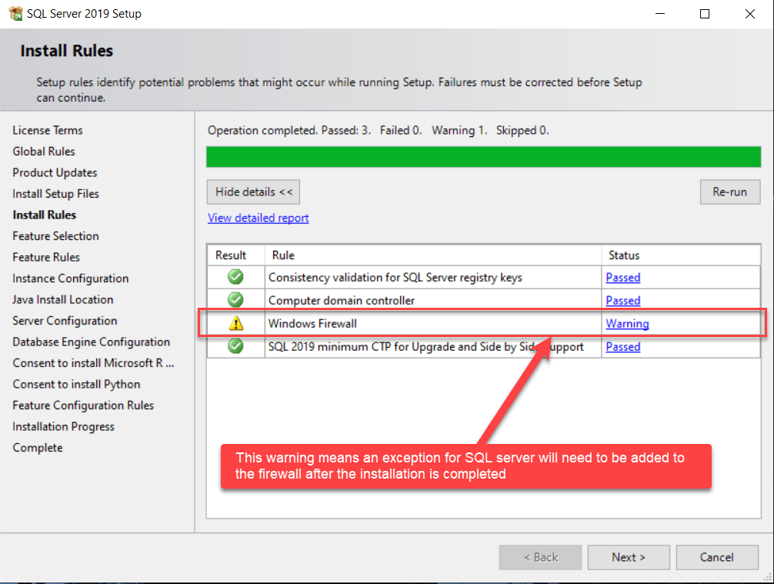The height and width of the screenshot is (584, 774).
Task: Click the Passed link for Computer domain controller
Action: (x=622, y=300)
